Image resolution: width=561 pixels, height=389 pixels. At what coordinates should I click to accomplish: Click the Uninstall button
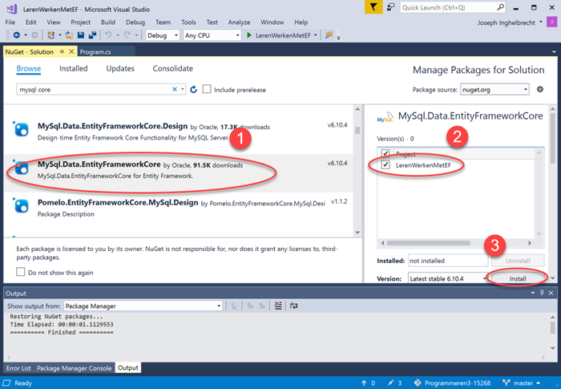tap(518, 261)
